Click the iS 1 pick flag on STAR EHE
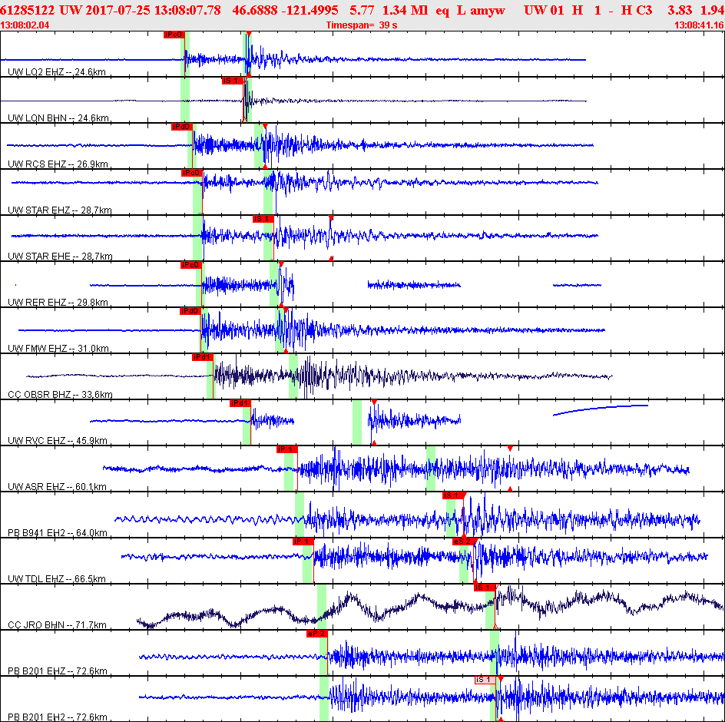 coord(263,219)
